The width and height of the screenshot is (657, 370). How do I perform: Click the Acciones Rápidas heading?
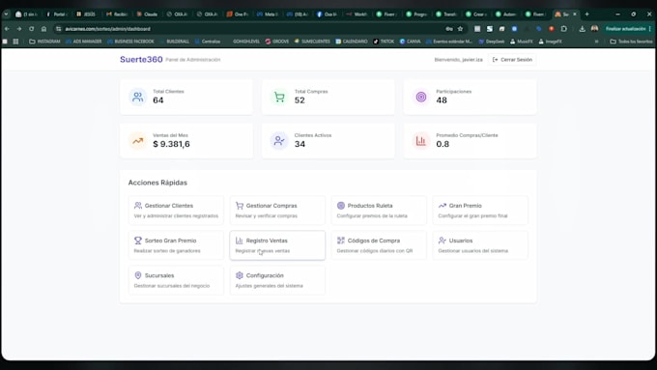[x=157, y=183]
